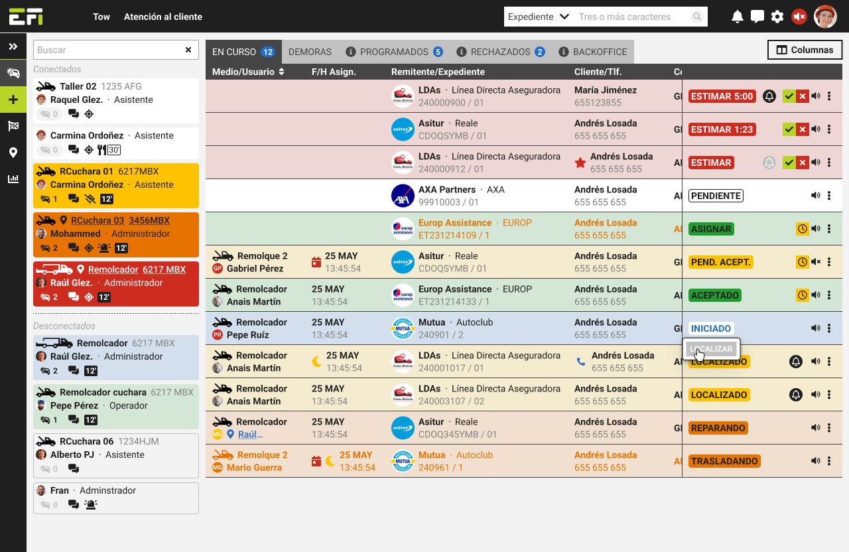
Task: Open three-dot menu on PENDIENTE row
Action: [829, 196]
